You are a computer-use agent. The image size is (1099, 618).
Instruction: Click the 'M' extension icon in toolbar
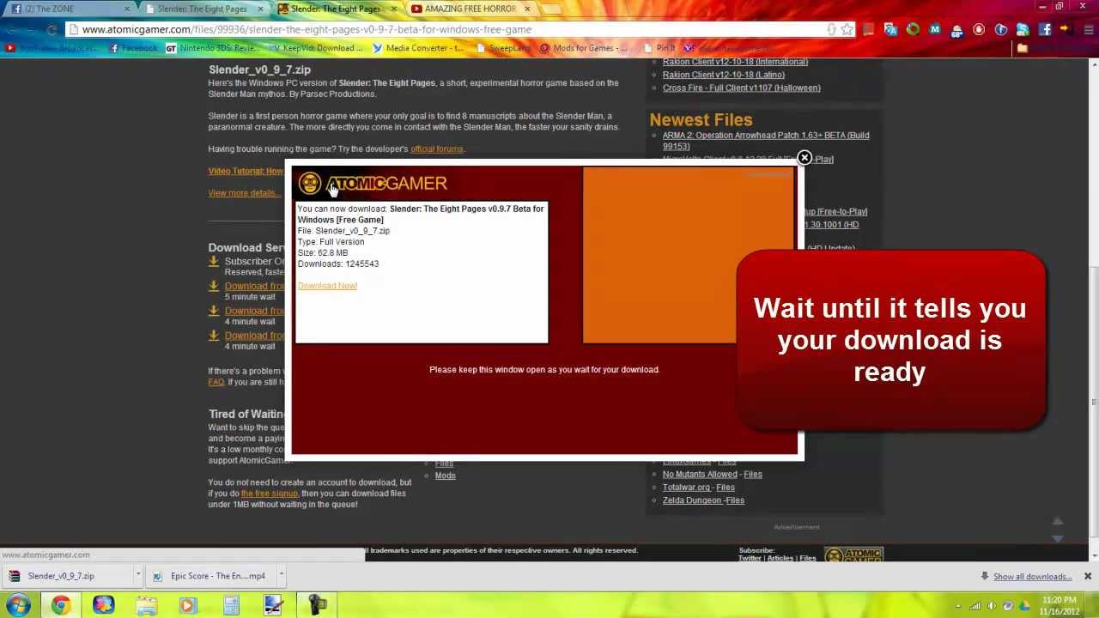(935, 29)
